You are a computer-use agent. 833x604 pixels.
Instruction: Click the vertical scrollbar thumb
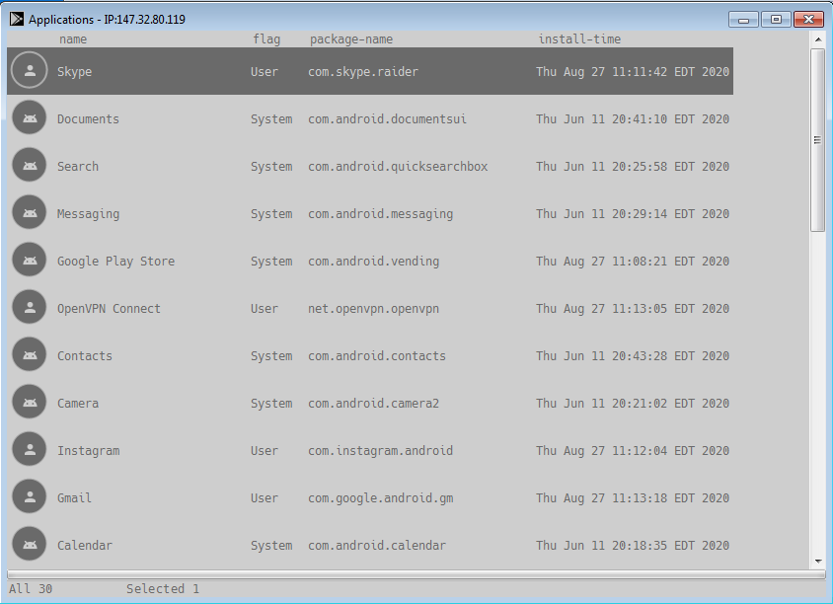[x=817, y=140]
